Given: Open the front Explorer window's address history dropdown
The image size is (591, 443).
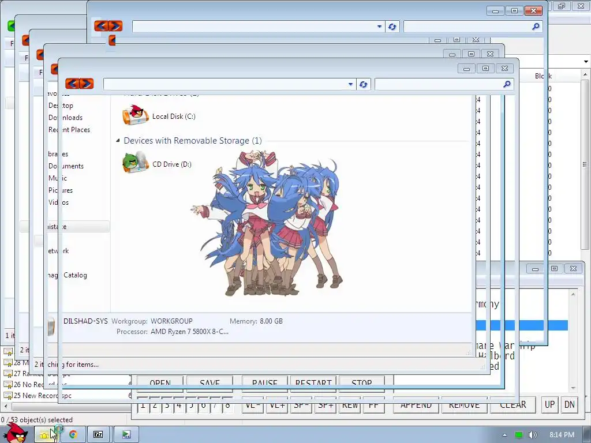Looking at the screenshot, I should tap(350, 84).
